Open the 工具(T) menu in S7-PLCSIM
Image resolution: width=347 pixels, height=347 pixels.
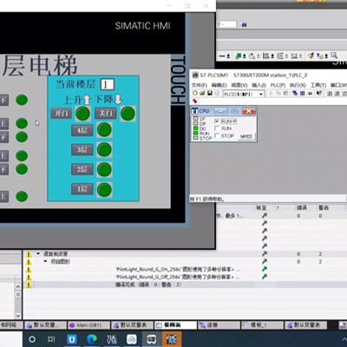[x=318, y=85]
